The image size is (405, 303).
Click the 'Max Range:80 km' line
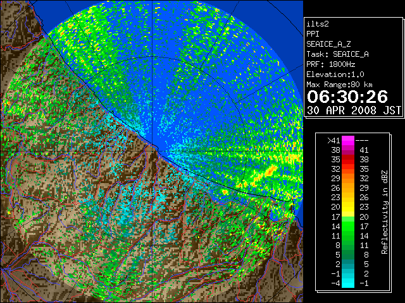point(339,85)
